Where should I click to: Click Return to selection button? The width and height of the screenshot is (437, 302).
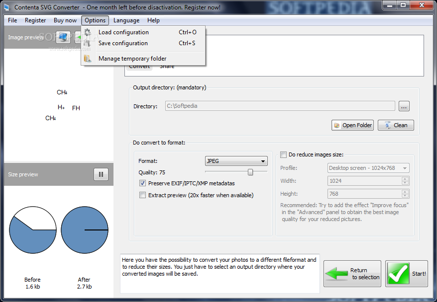pos(352,274)
